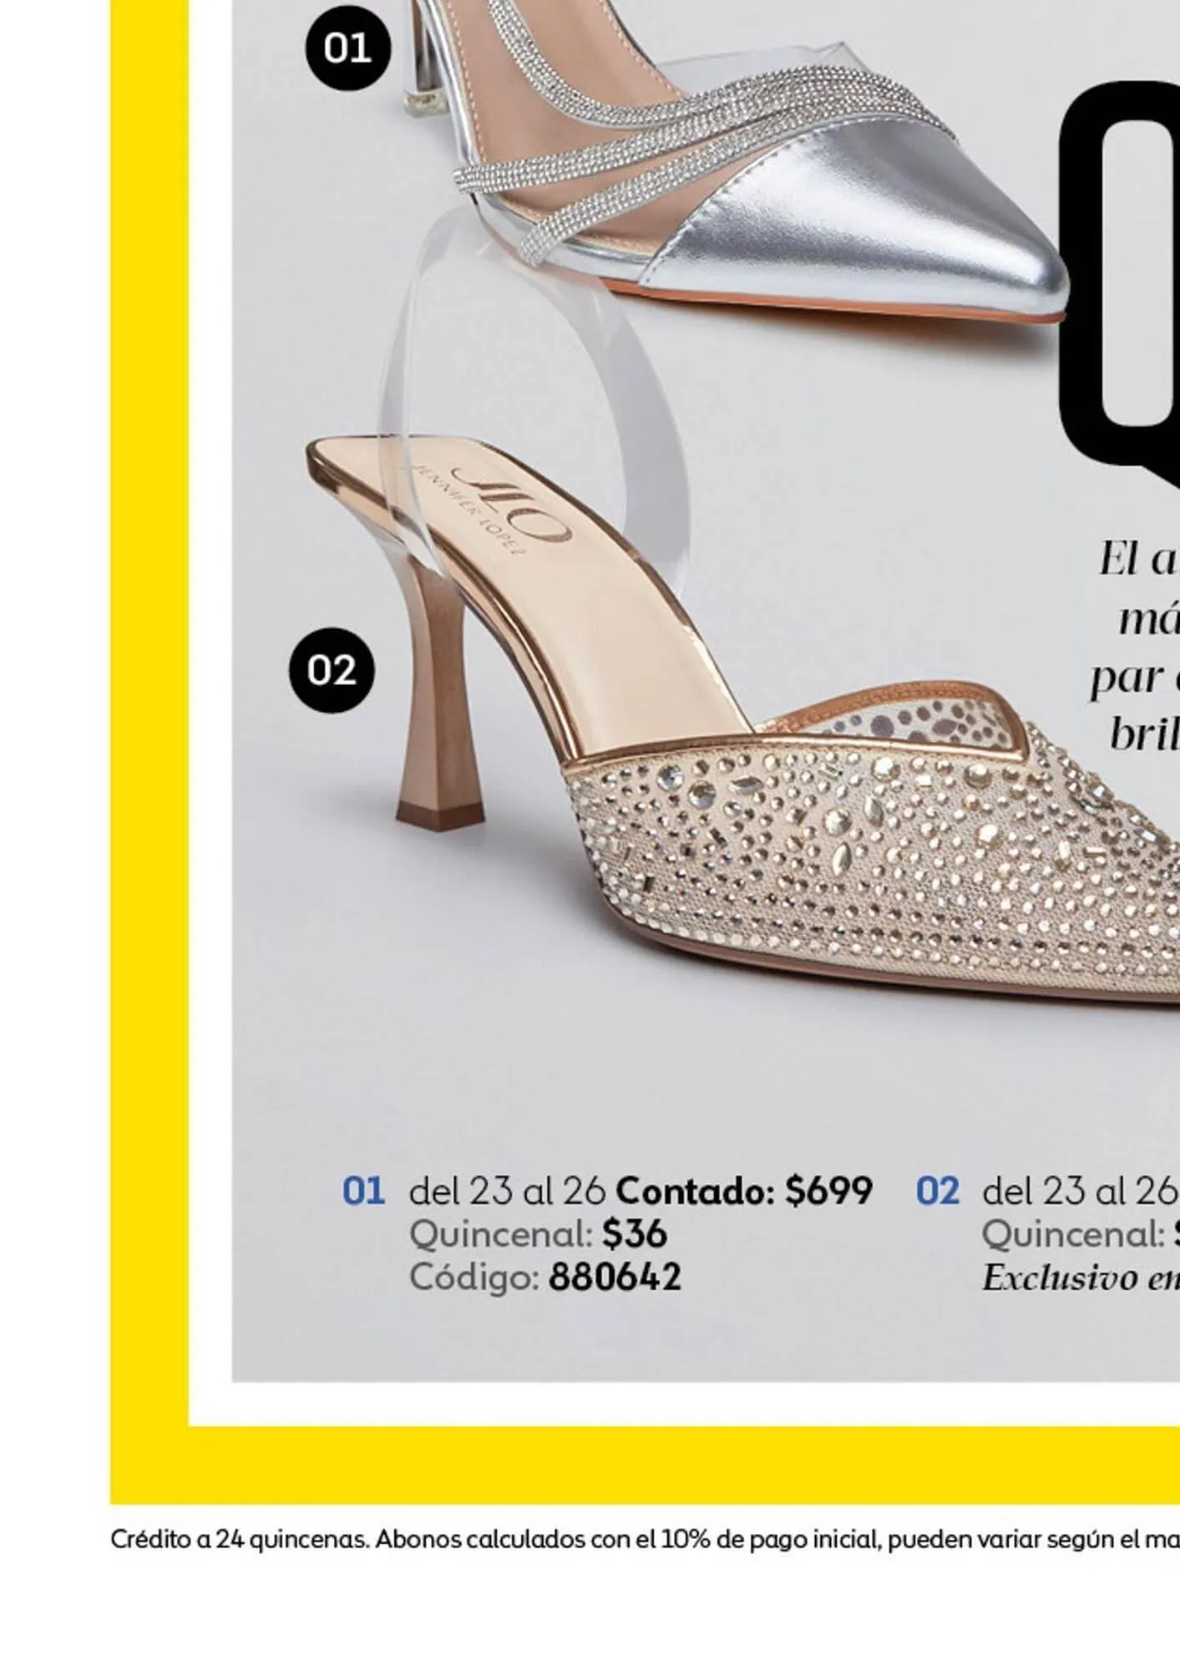The height and width of the screenshot is (1671, 1180).
Task: Click the black 02 circle badge
Action: point(332,670)
